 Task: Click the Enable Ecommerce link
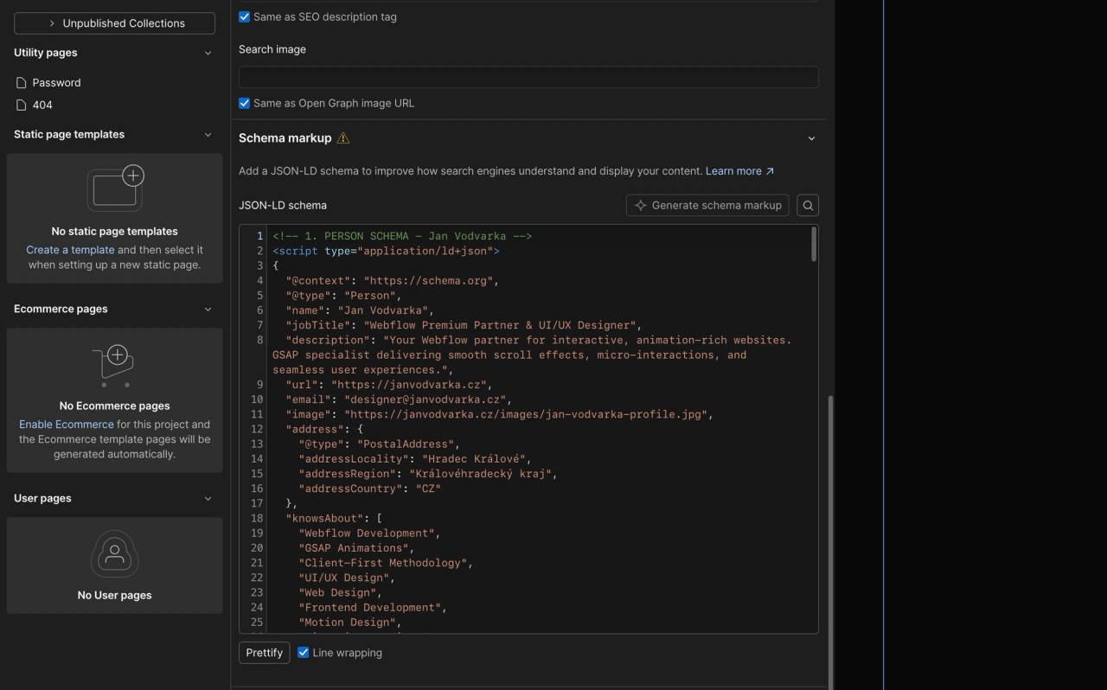pos(67,425)
